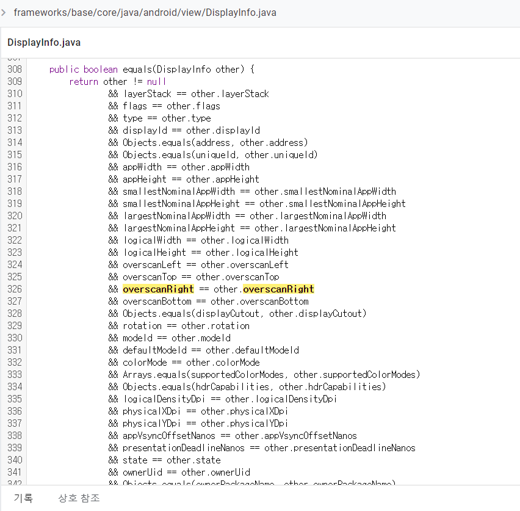This screenshot has height=511, width=520.
Task: Click presentationDeadlineNanos on line 339
Action: click(183, 448)
